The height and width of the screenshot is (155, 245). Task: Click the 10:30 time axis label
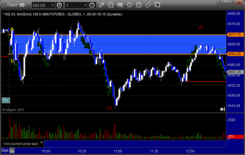tap(82, 151)
